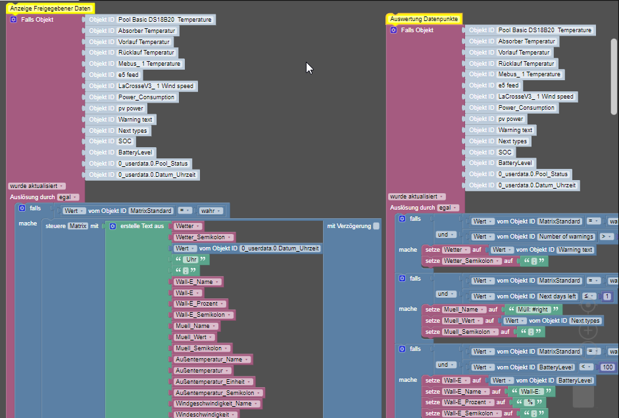This screenshot has width=619, height=418.
Task: Open the und dropdown beside Number of warnings
Action: (x=446, y=235)
